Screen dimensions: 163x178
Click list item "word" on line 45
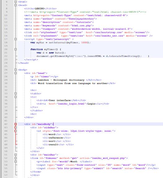point(52,134)
